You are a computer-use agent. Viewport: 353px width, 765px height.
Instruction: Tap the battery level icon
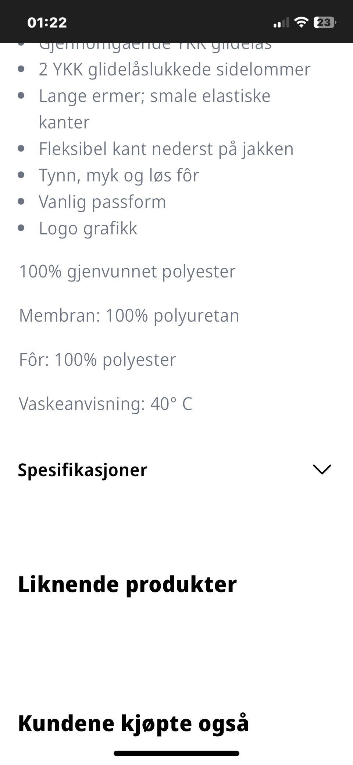[x=324, y=22]
